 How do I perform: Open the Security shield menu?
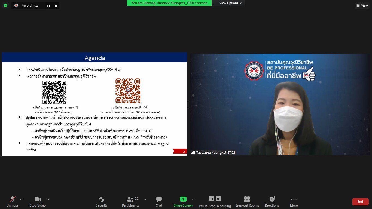coord(102,202)
